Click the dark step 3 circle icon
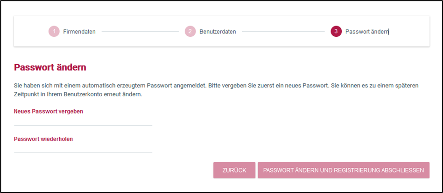Screen dimensions: 443x193 click(x=336, y=32)
